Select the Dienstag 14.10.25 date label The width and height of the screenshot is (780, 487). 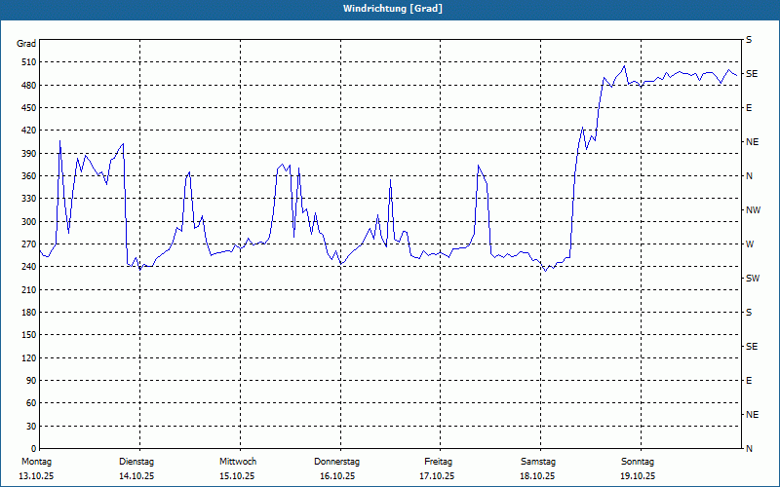(136, 468)
